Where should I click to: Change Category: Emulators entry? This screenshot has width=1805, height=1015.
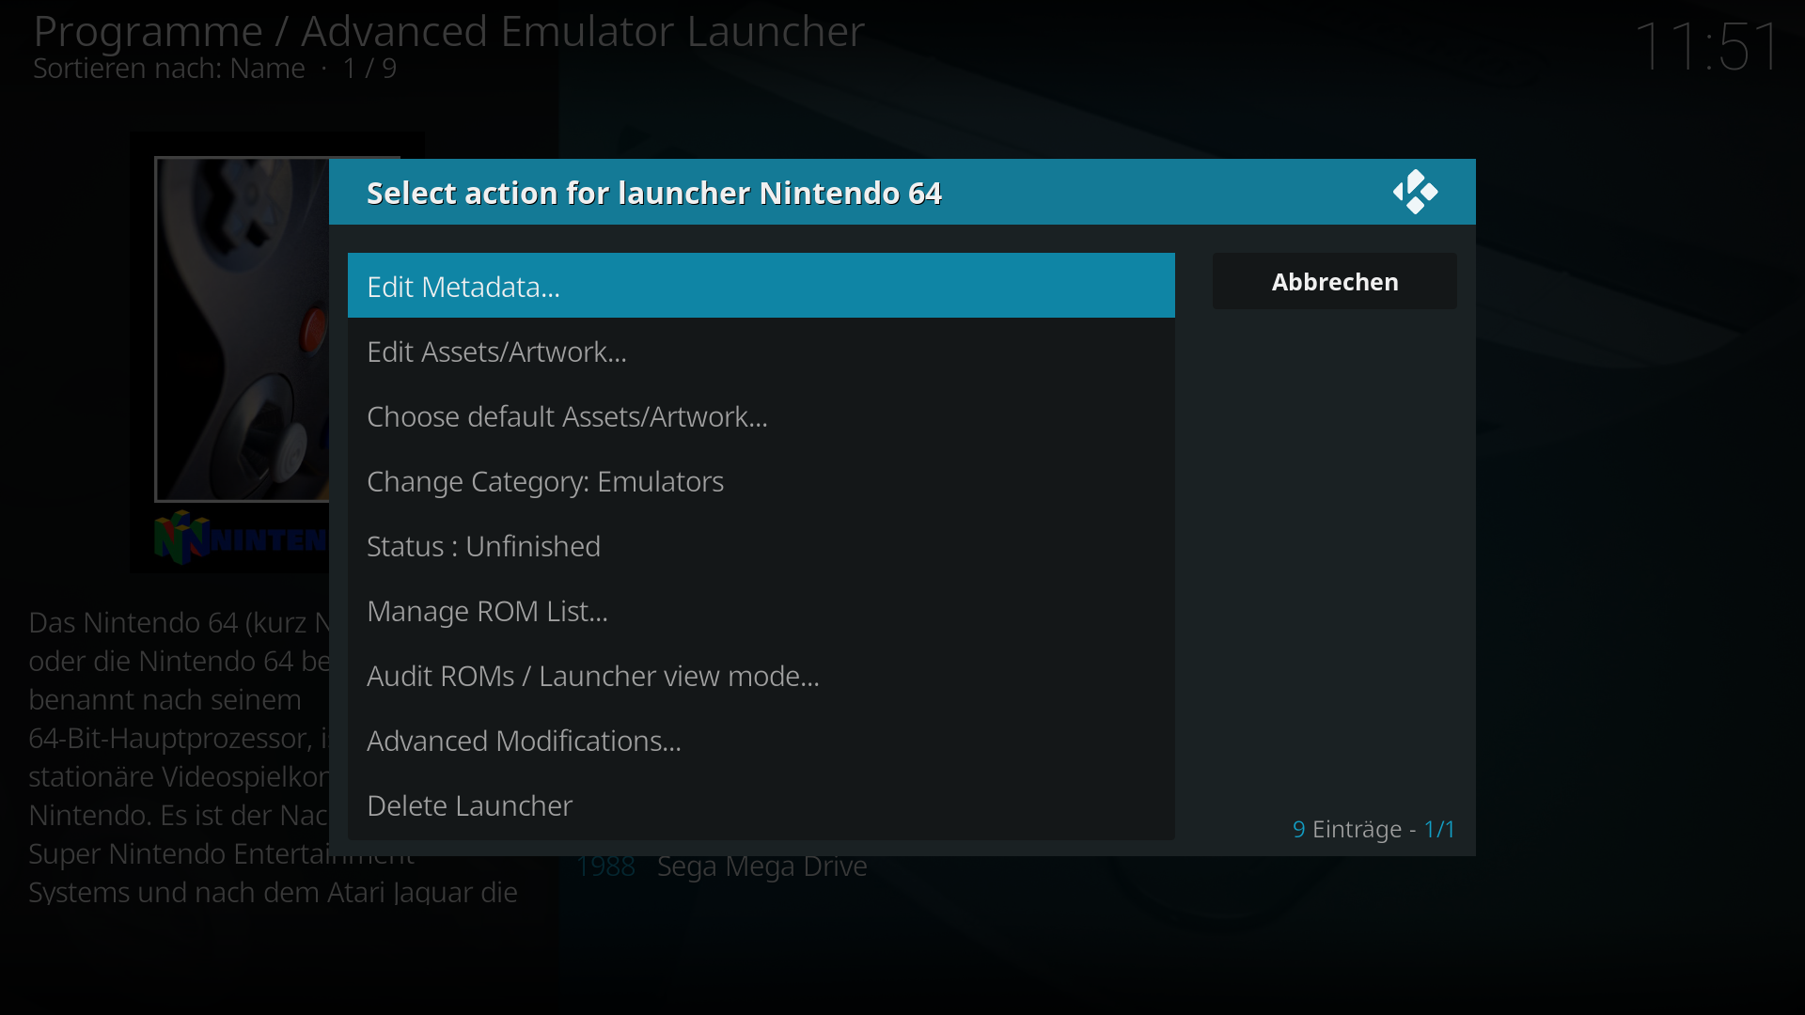pos(761,480)
